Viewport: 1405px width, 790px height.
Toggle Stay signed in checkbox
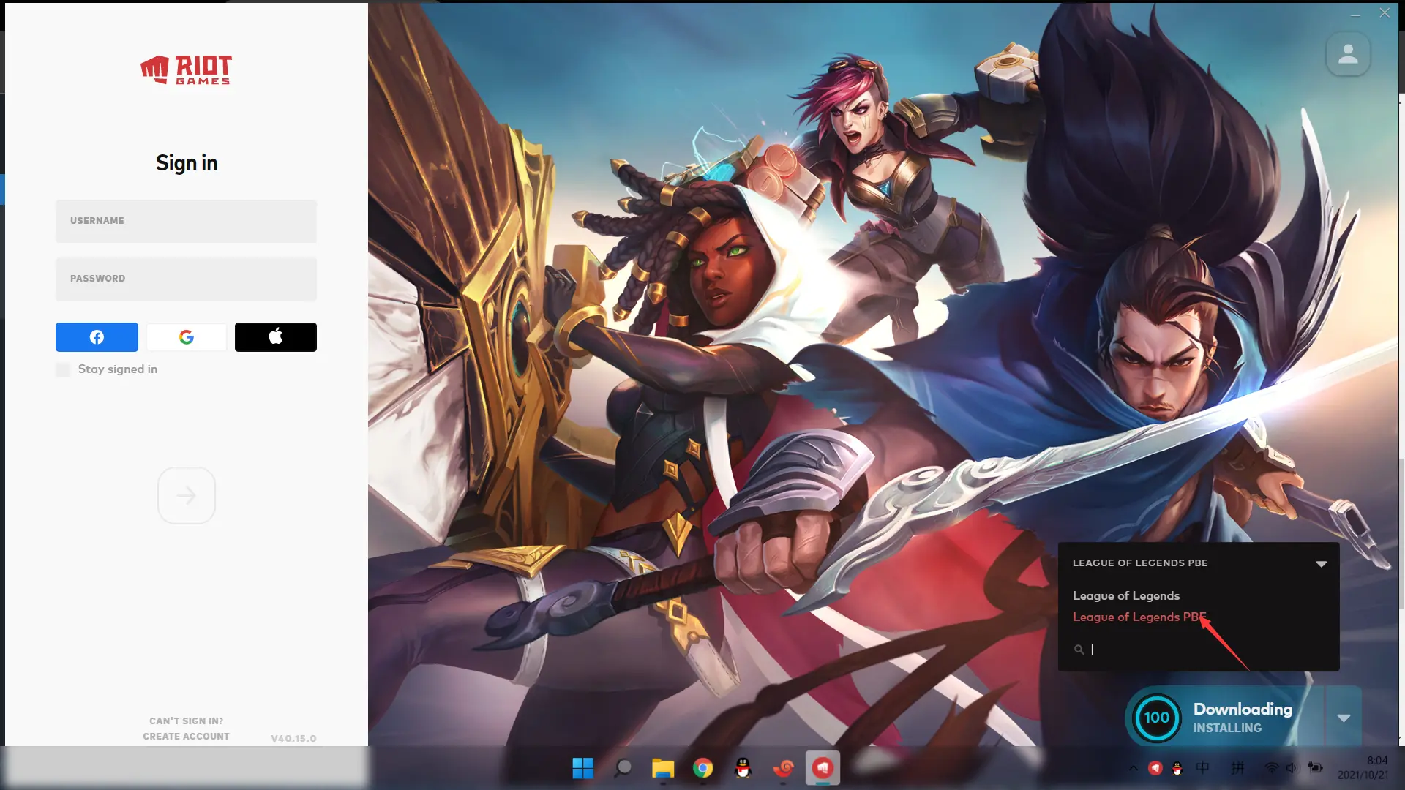64,369
